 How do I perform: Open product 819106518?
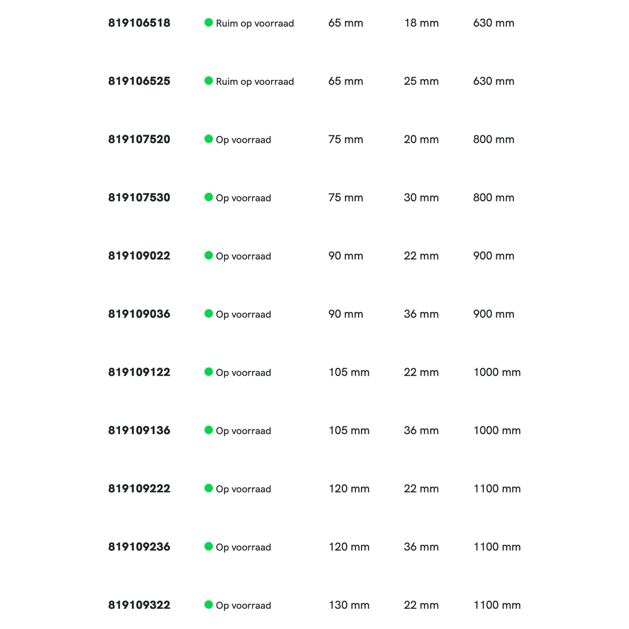(x=139, y=23)
